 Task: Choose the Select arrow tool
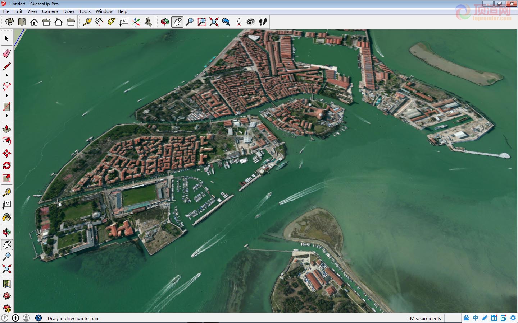click(x=7, y=38)
